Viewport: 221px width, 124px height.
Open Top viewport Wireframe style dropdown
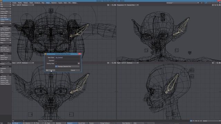tap(28, 5)
